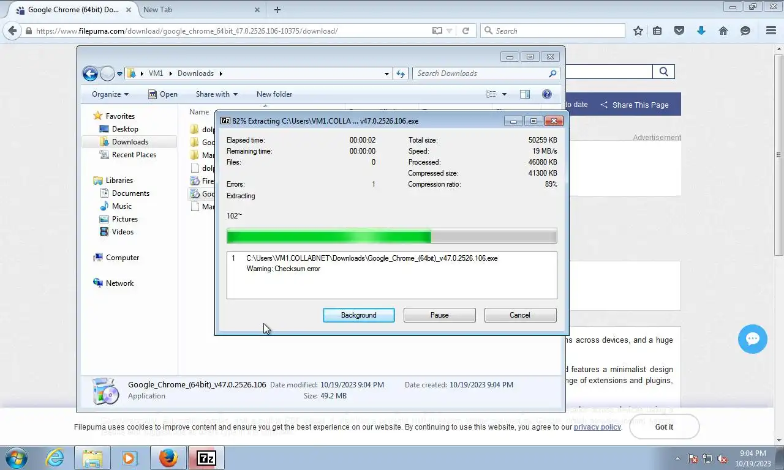Select Computer in navigation pane

click(122, 258)
